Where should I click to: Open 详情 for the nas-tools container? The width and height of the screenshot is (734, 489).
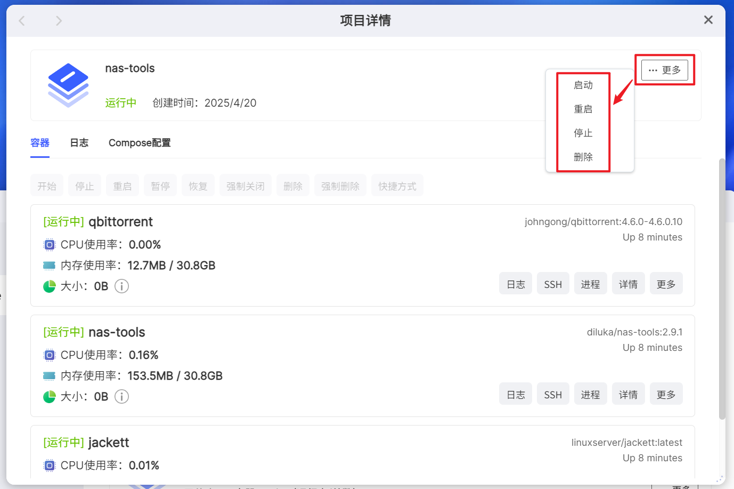coord(629,394)
